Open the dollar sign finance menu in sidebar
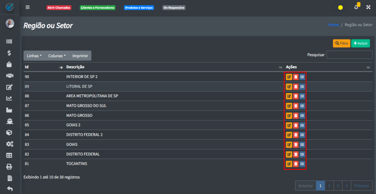The image size is (376, 194). click(x=10, y=53)
